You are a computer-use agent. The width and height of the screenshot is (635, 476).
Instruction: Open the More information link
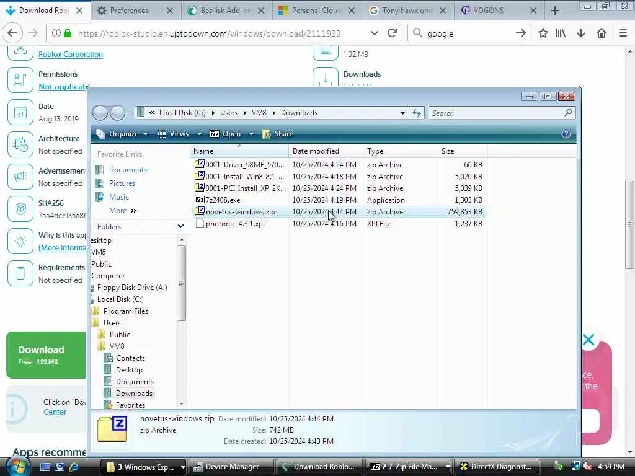tap(62, 248)
